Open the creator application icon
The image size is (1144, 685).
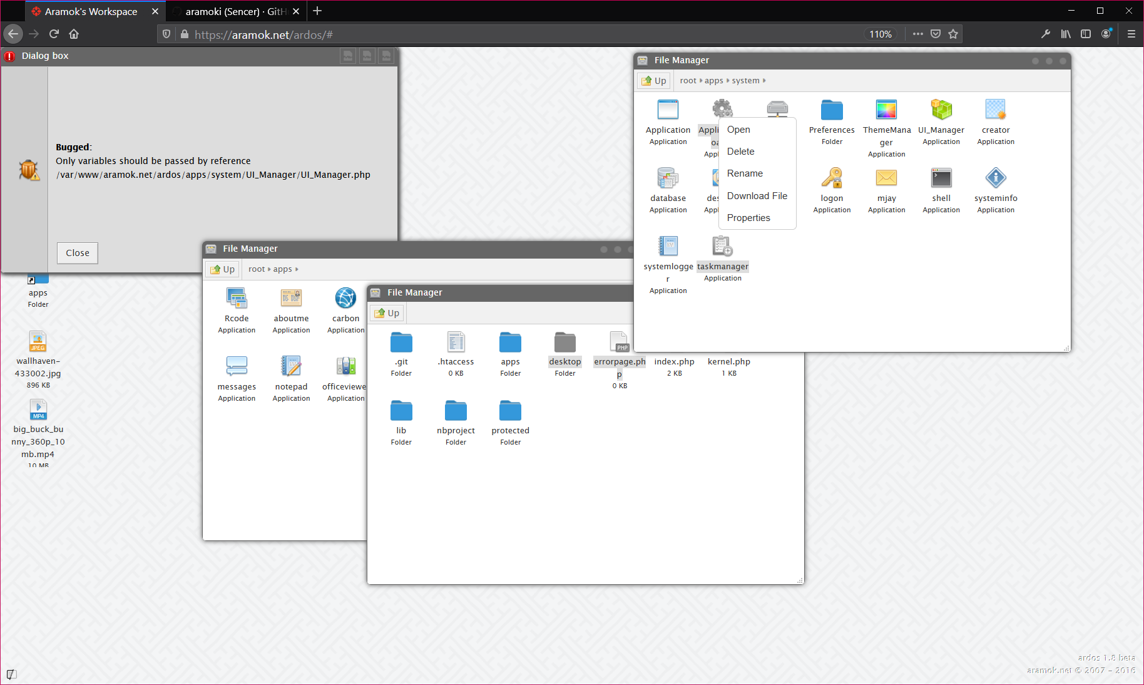[996, 110]
